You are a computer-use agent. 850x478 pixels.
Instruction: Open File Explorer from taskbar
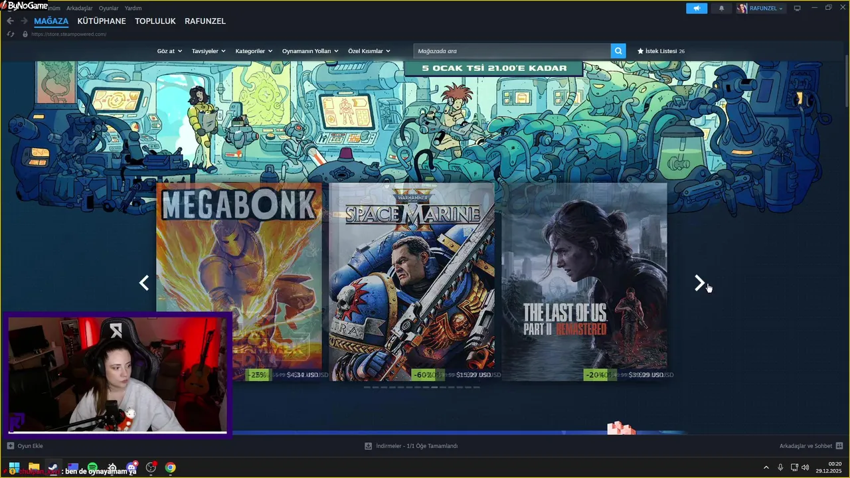point(34,467)
